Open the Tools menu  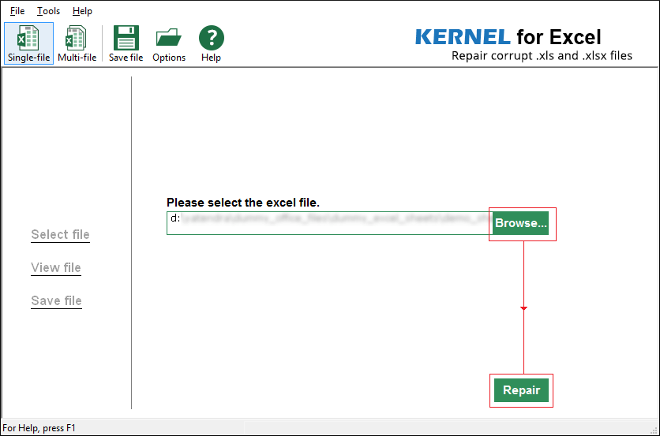(48, 11)
